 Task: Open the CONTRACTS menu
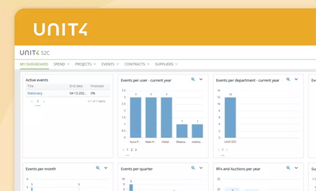[137, 64]
